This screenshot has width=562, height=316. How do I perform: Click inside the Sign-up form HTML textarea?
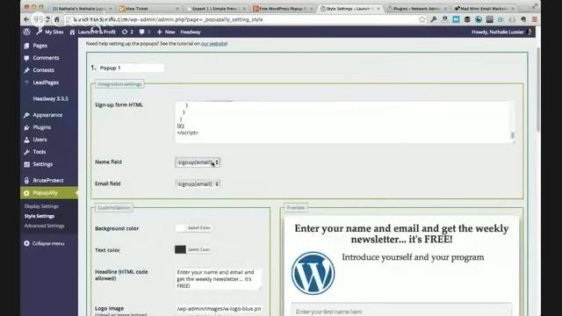(x=345, y=122)
